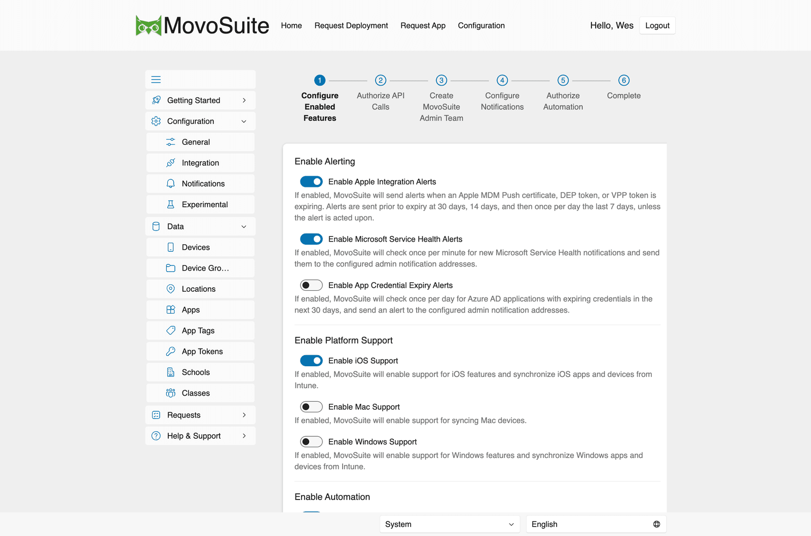
Task: Click the App Tokens key icon
Action: (171, 351)
